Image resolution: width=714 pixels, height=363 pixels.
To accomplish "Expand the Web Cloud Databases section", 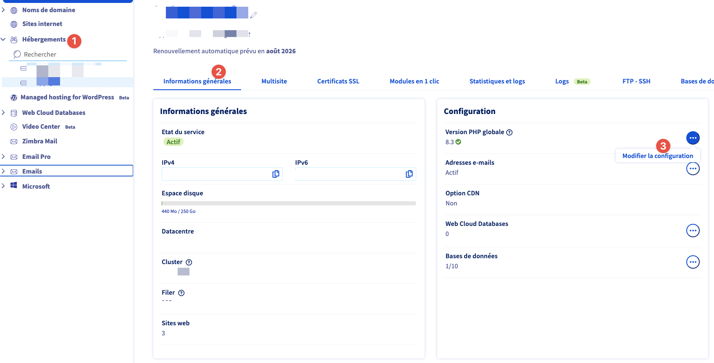I will click(3, 112).
